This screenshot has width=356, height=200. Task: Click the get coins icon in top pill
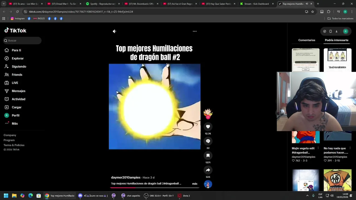coord(325,31)
